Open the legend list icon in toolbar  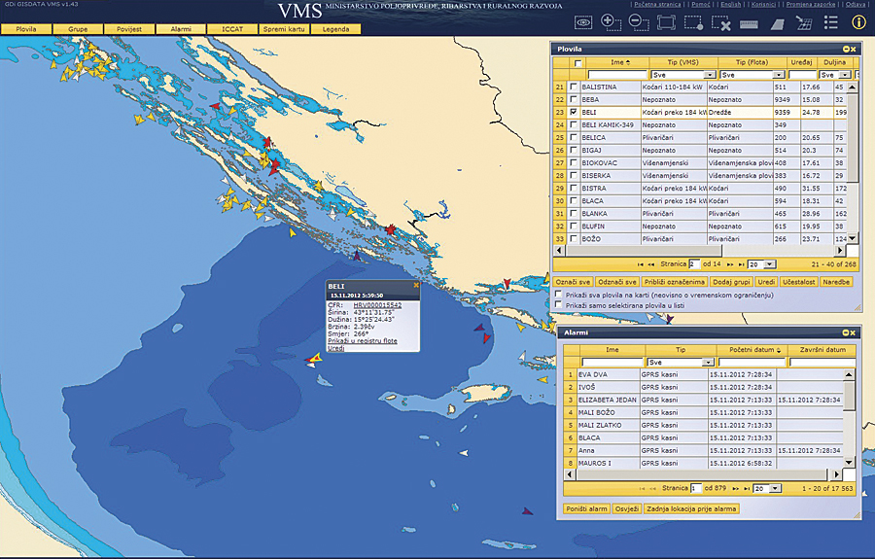[x=830, y=21]
